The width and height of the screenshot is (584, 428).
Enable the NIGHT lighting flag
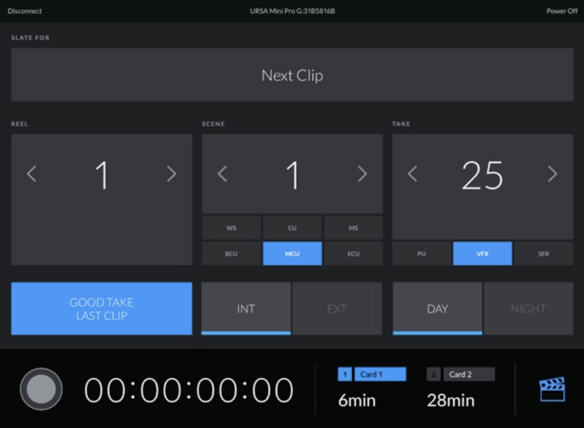click(x=528, y=308)
